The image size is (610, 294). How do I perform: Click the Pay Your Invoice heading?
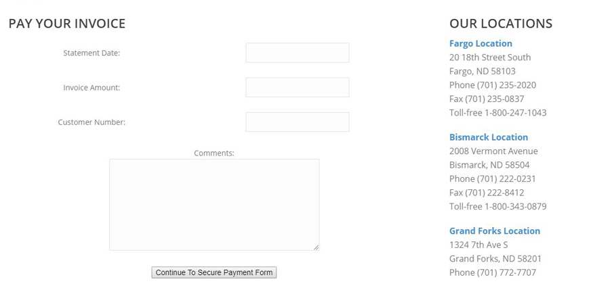(67, 24)
